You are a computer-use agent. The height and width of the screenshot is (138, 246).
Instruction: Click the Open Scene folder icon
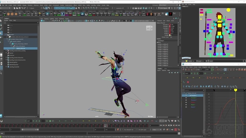(17, 8)
